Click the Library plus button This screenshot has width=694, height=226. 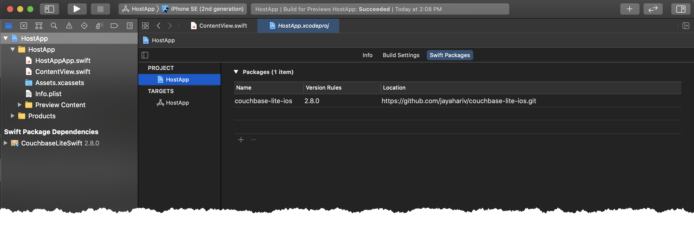tap(629, 9)
